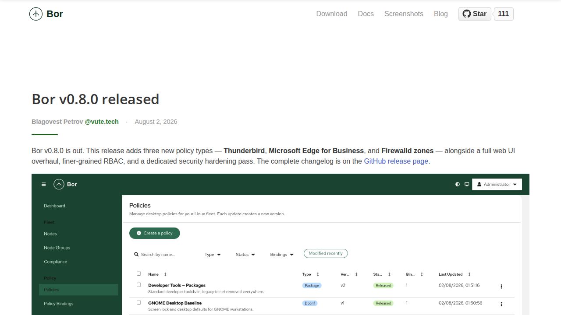Viewport: 561px width, 315px height.
Task: Open the Download page in the site navigation
Action: pyautogui.click(x=332, y=14)
